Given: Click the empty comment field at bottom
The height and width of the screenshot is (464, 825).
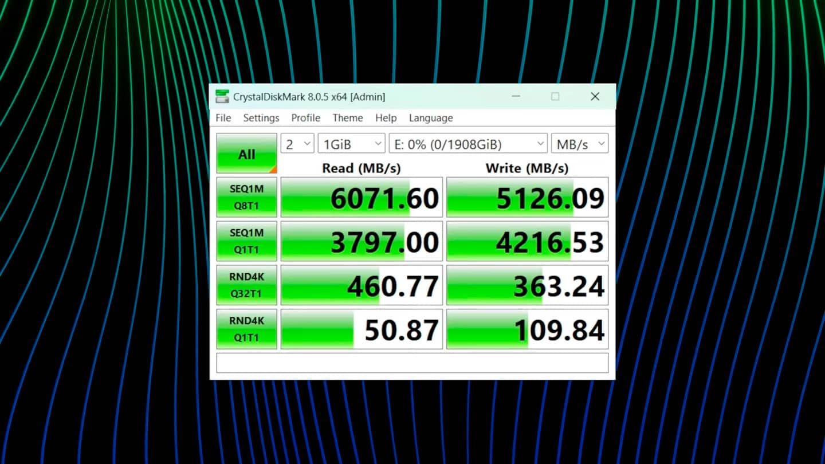Looking at the screenshot, I should [x=412, y=363].
